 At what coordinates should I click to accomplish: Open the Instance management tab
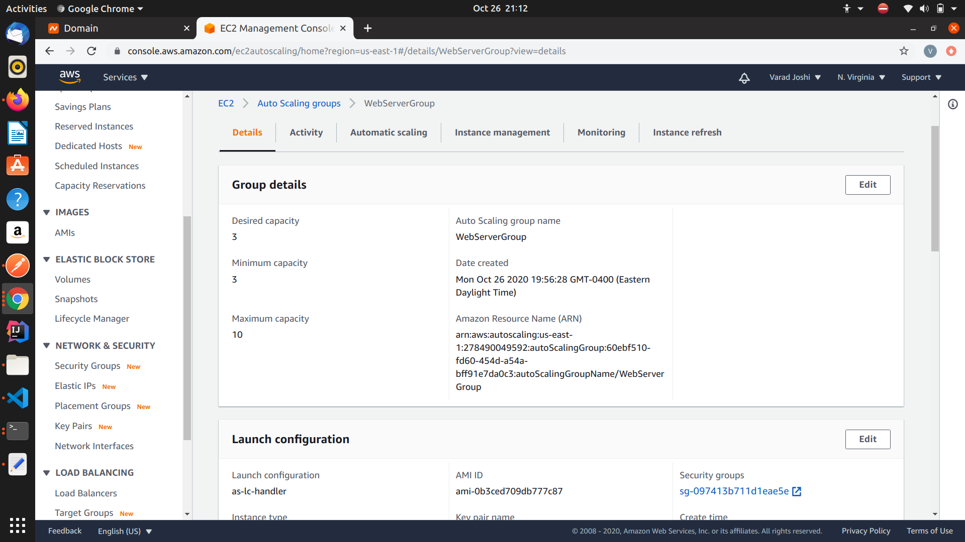pos(502,132)
